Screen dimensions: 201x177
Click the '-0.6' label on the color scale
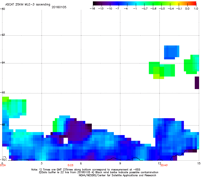pyautogui.click(x=153, y=9)
